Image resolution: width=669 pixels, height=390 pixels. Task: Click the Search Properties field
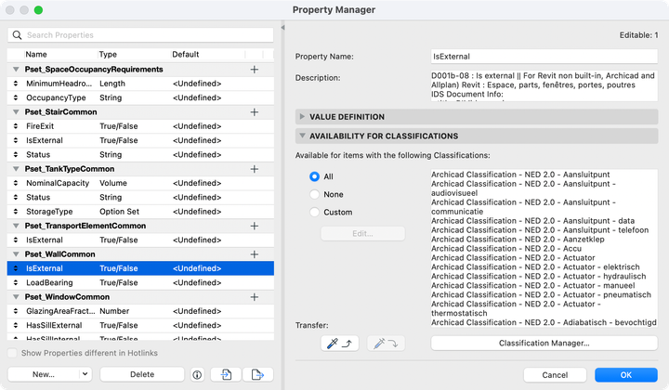(139, 35)
